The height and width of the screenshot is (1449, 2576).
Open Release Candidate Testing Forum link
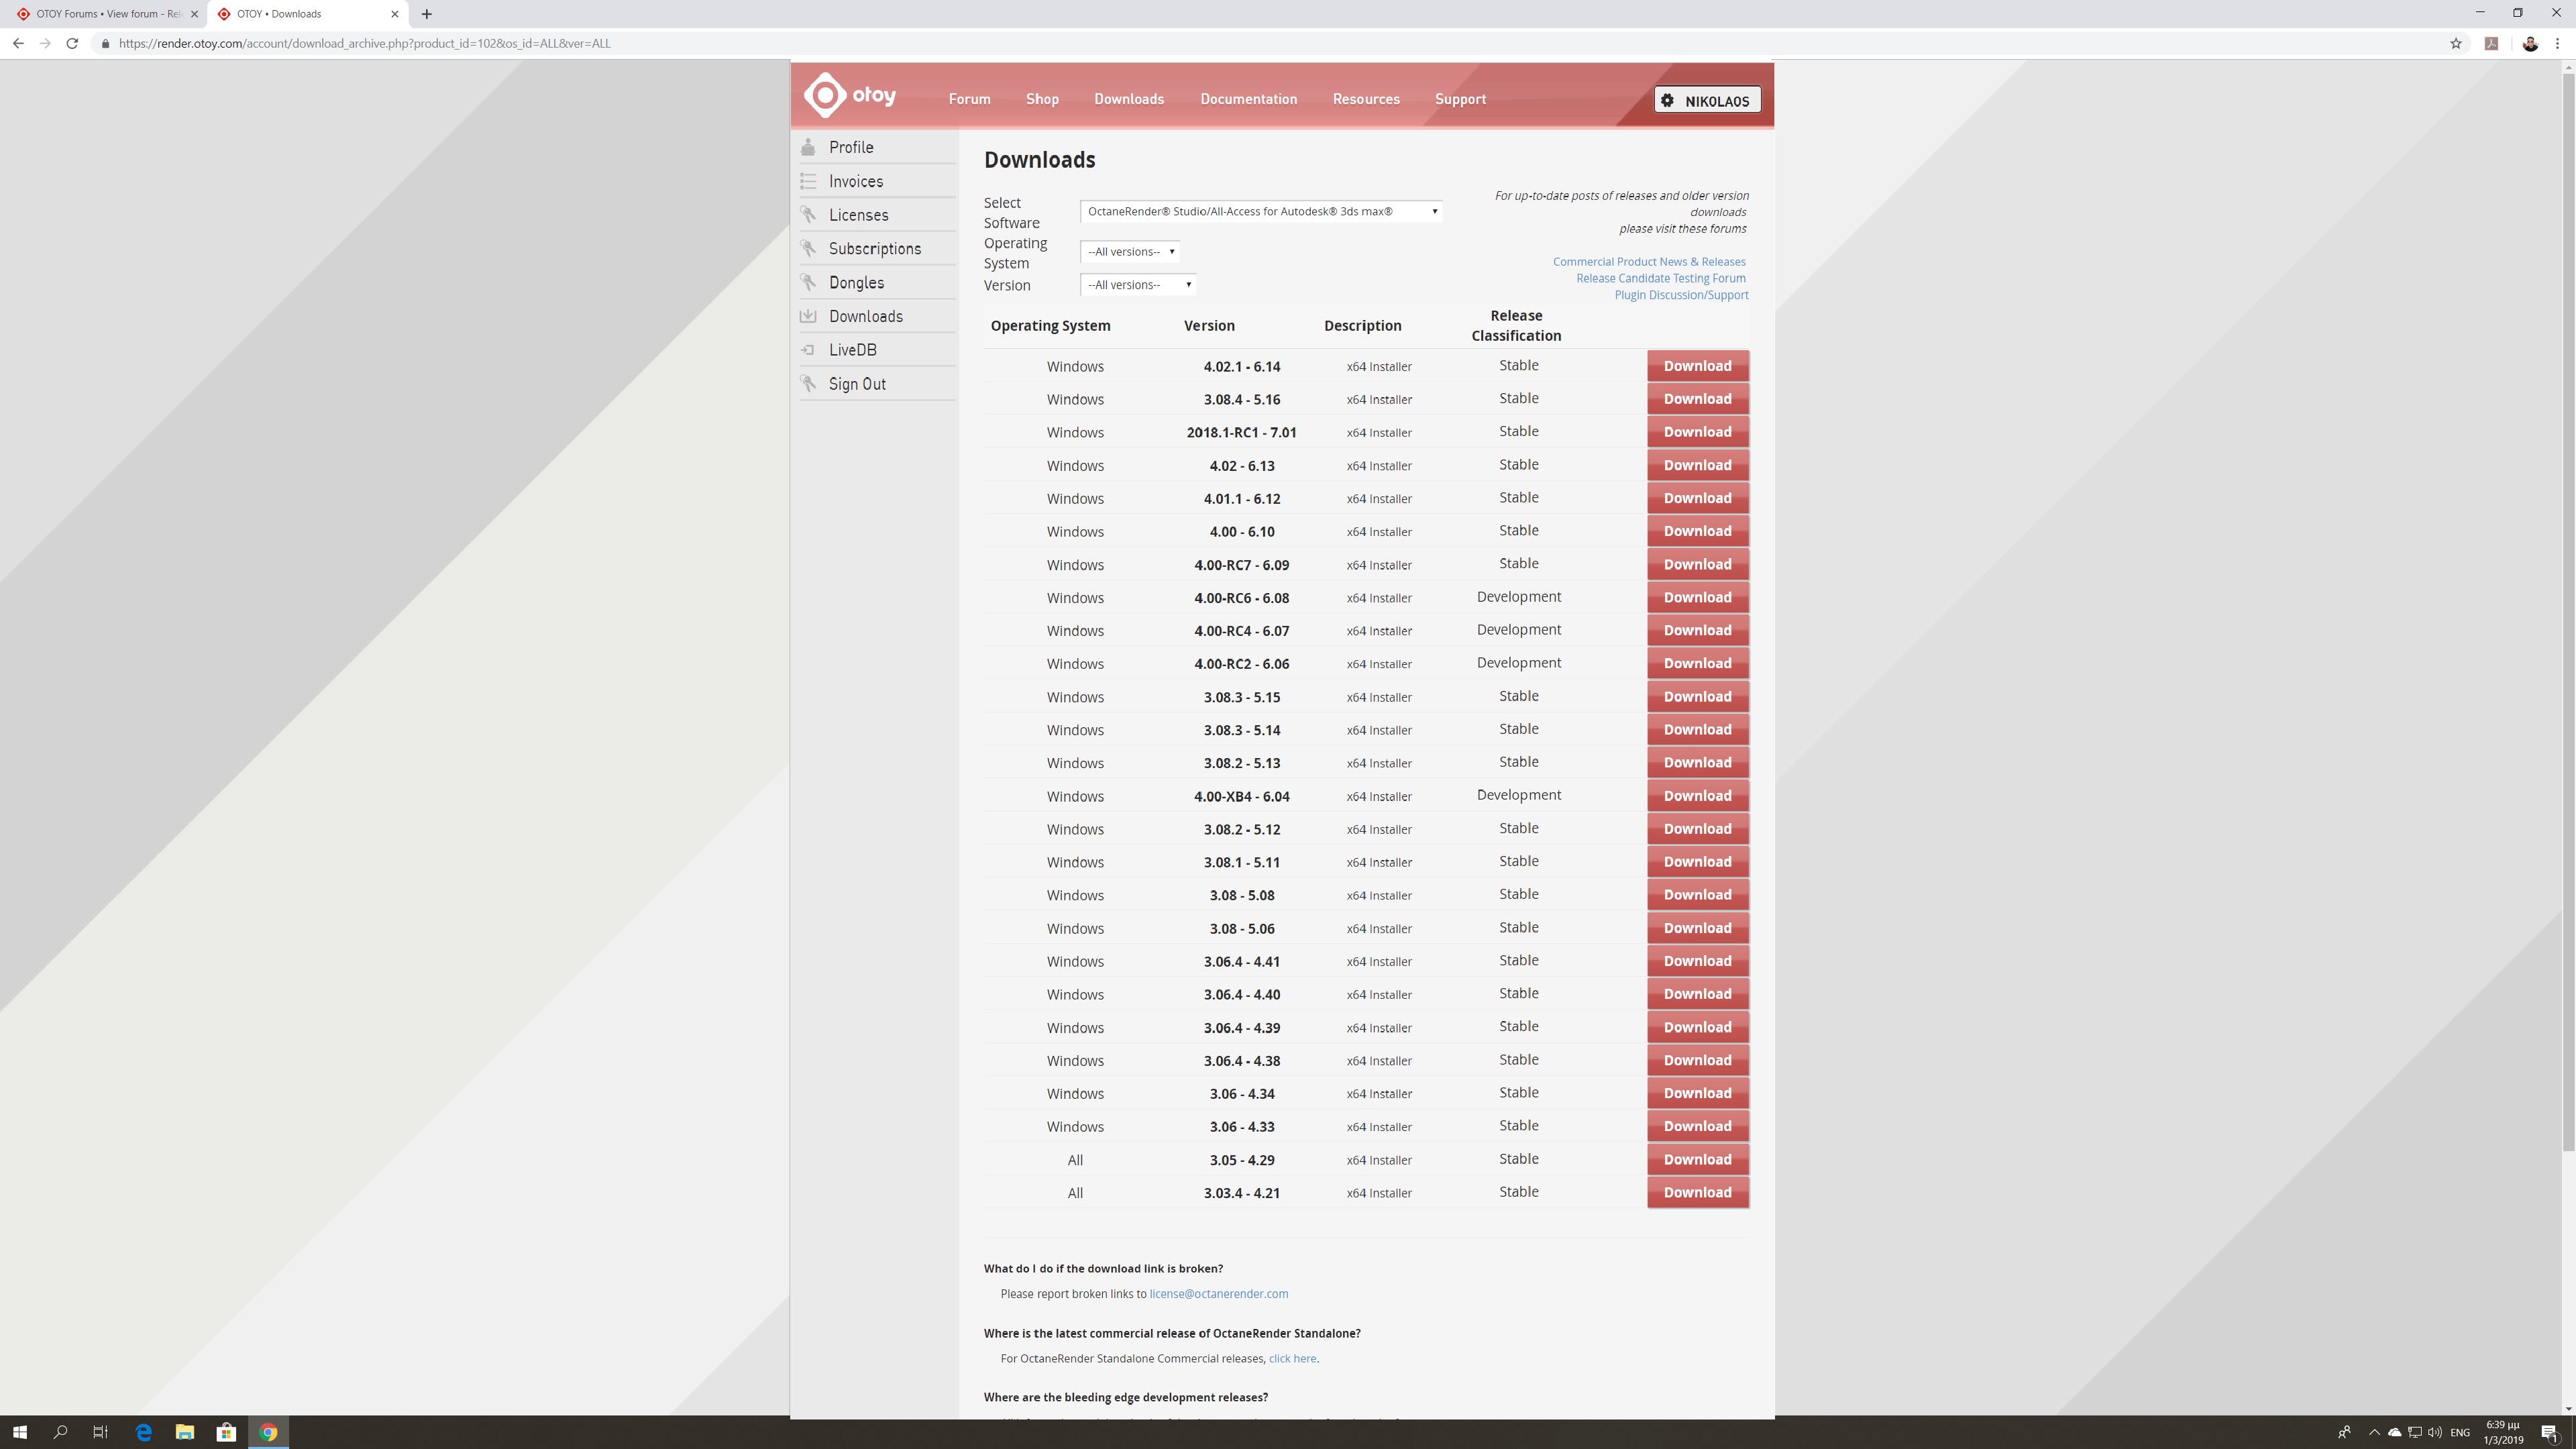point(1660,278)
